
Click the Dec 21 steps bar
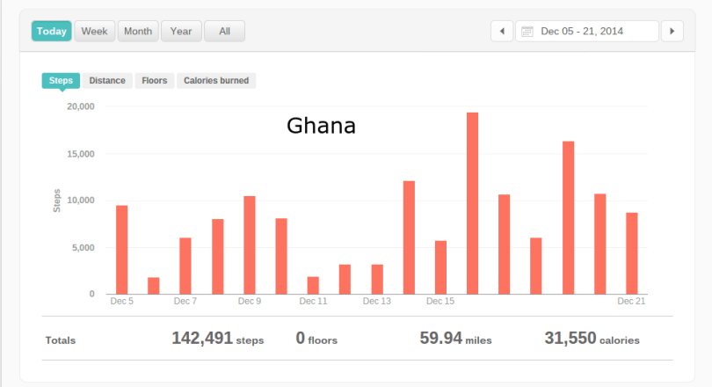tap(632, 253)
